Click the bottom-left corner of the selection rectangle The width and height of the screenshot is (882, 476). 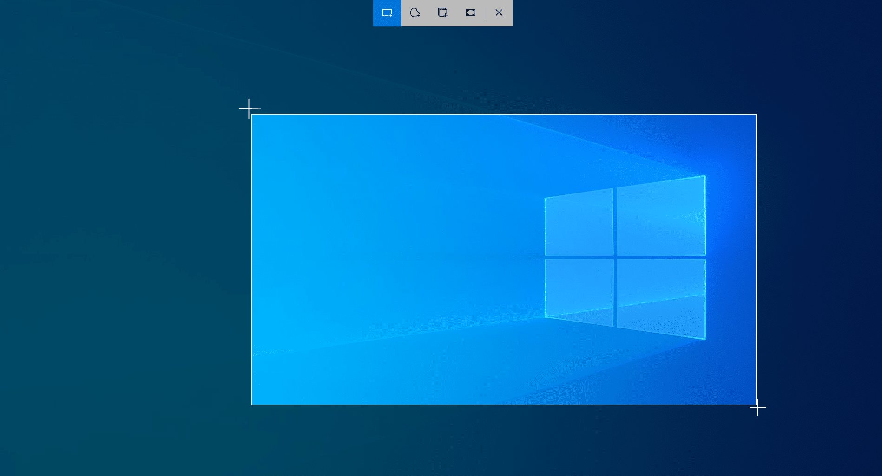pos(252,405)
